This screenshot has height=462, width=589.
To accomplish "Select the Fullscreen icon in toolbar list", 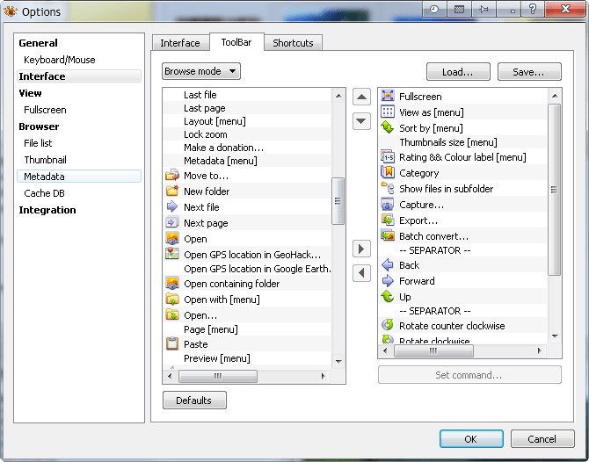I will [388, 96].
